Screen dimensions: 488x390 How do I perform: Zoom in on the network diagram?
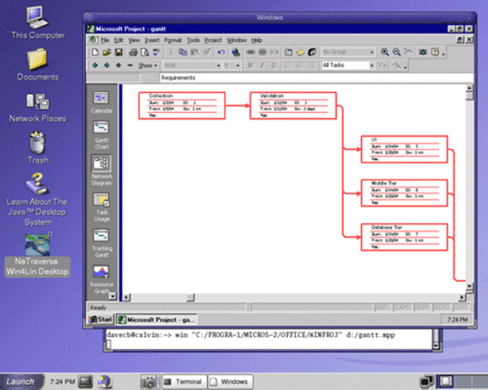(385, 52)
